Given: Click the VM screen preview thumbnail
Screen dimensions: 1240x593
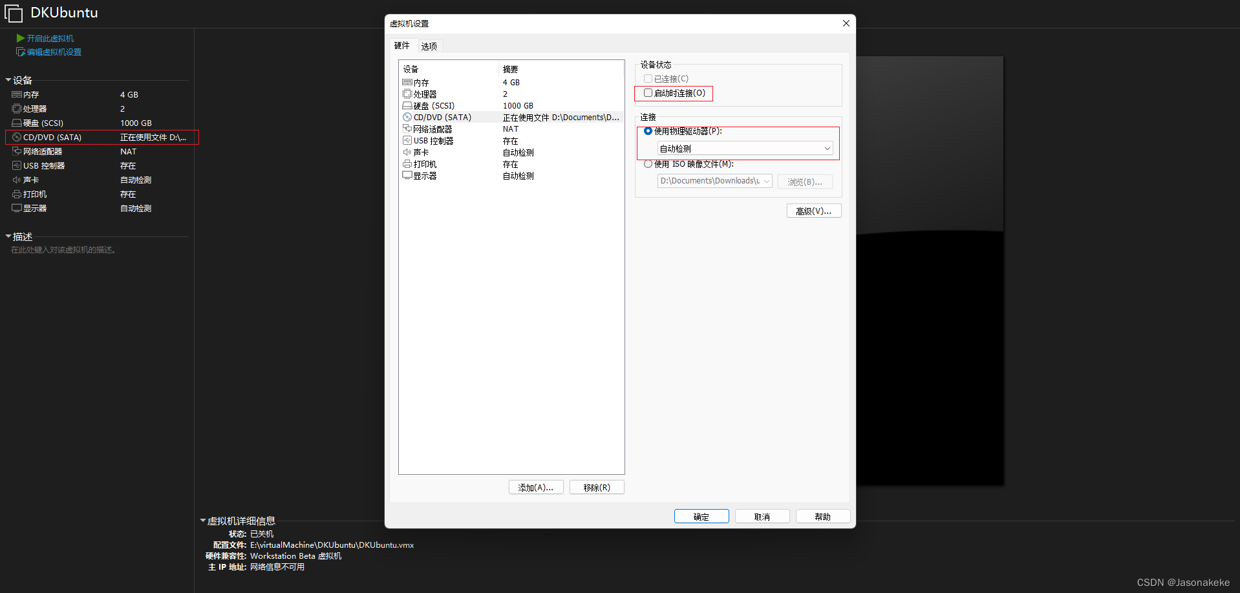Looking at the screenshot, I should point(930,271).
